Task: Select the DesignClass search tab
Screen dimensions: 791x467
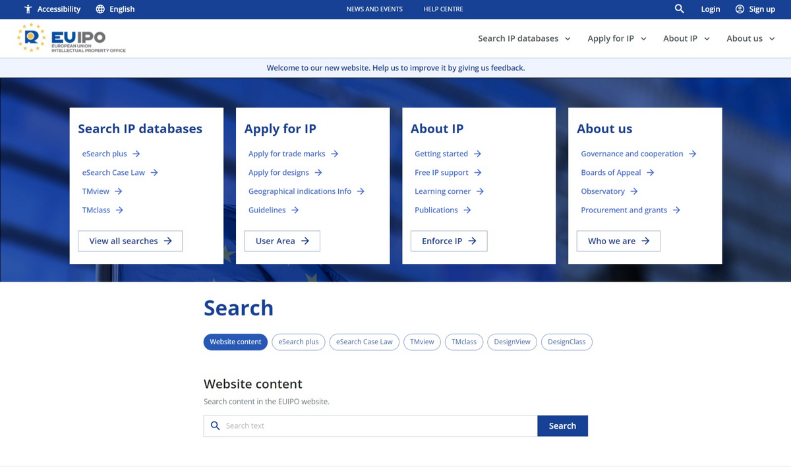Action: (567, 342)
